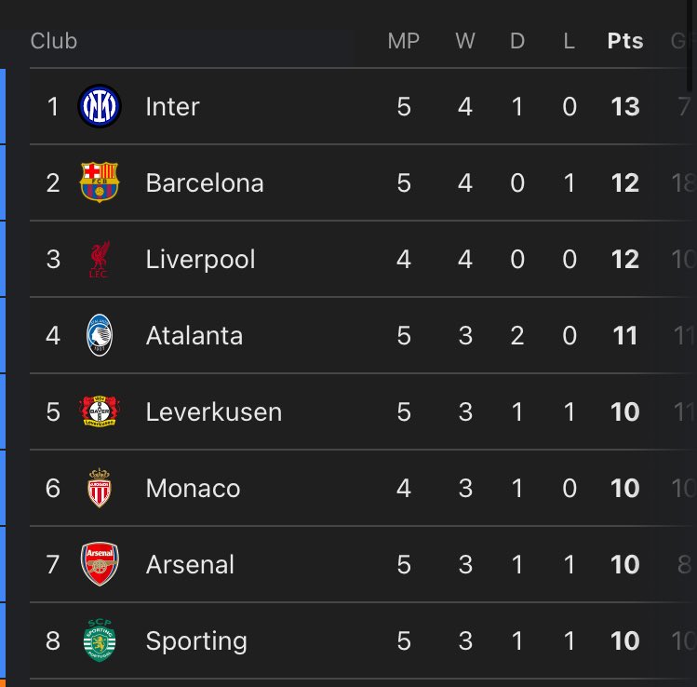Screen dimensions: 697x687
Task: Click the vertical scrollbar at right edge
Action: 691,46
